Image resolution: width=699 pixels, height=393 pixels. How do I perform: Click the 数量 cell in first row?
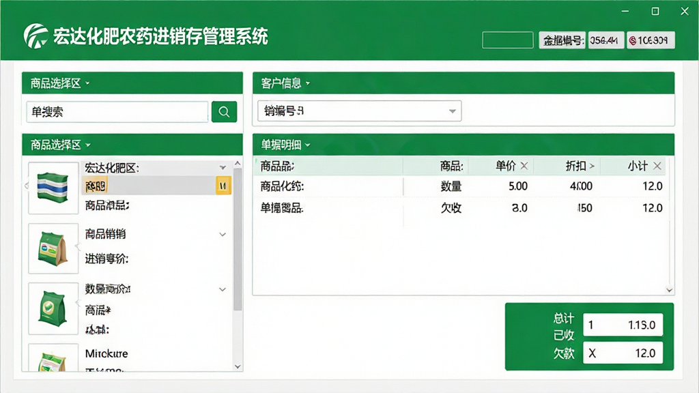click(x=451, y=186)
